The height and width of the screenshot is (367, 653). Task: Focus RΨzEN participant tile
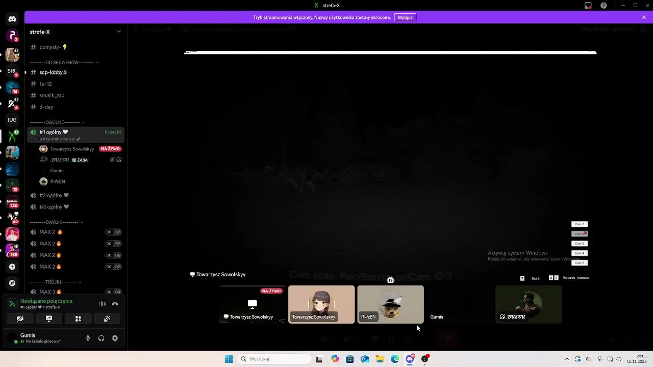click(390, 304)
